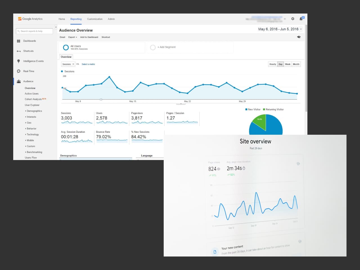The width and height of the screenshot is (360, 270).
Task: Select the Audience people icon in sidebar
Action: [19, 81]
